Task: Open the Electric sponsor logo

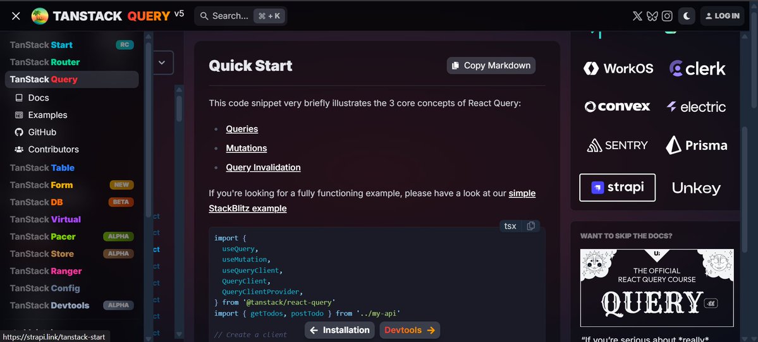Action: pos(696,106)
